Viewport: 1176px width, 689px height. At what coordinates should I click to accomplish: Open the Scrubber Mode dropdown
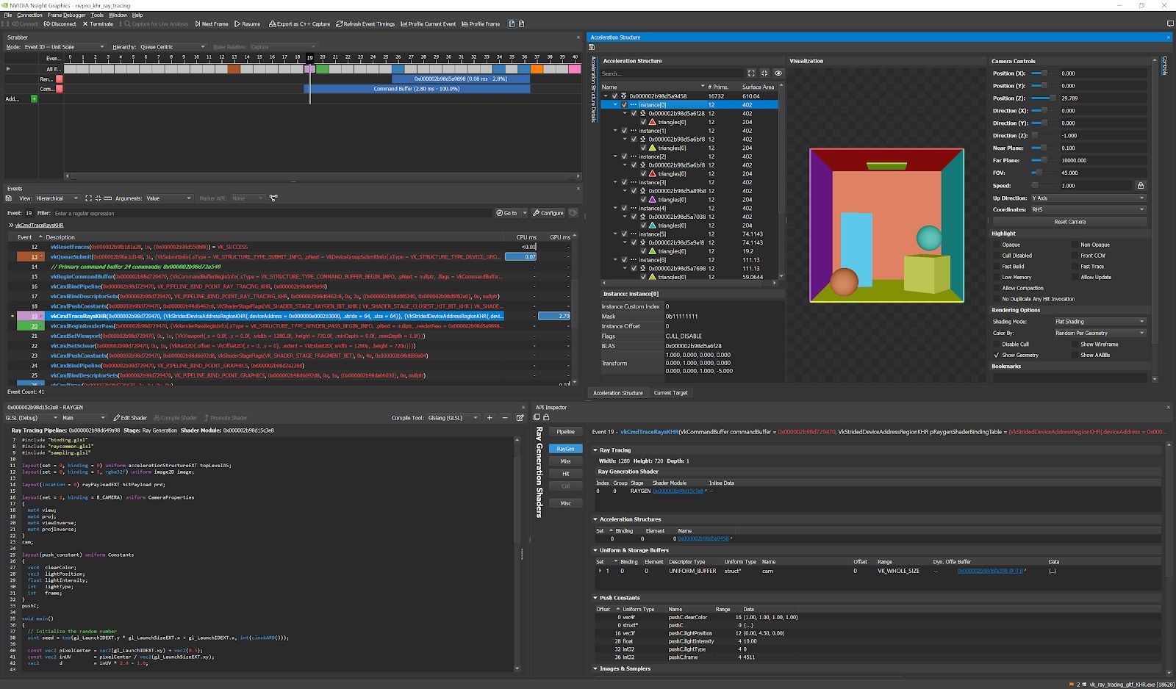coord(64,47)
